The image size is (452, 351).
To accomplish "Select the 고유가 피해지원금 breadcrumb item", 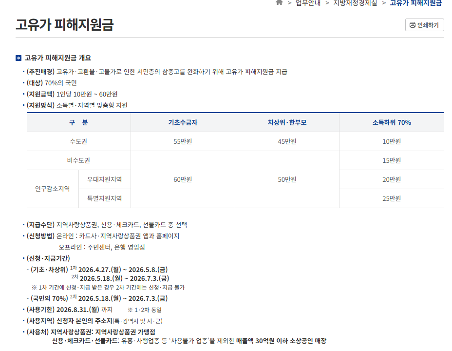I will click(x=415, y=3).
